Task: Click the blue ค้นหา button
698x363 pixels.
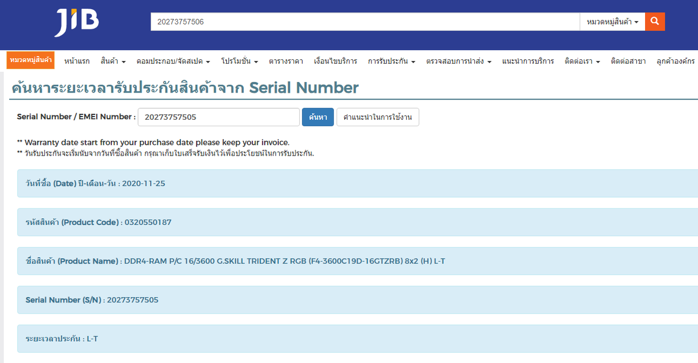Action: [x=318, y=117]
